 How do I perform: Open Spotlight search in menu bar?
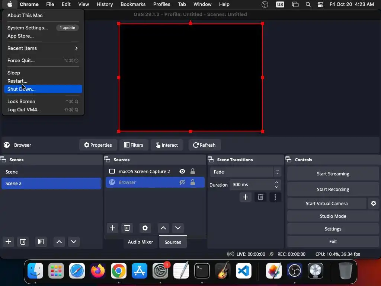pyautogui.click(x=308, y=4)
